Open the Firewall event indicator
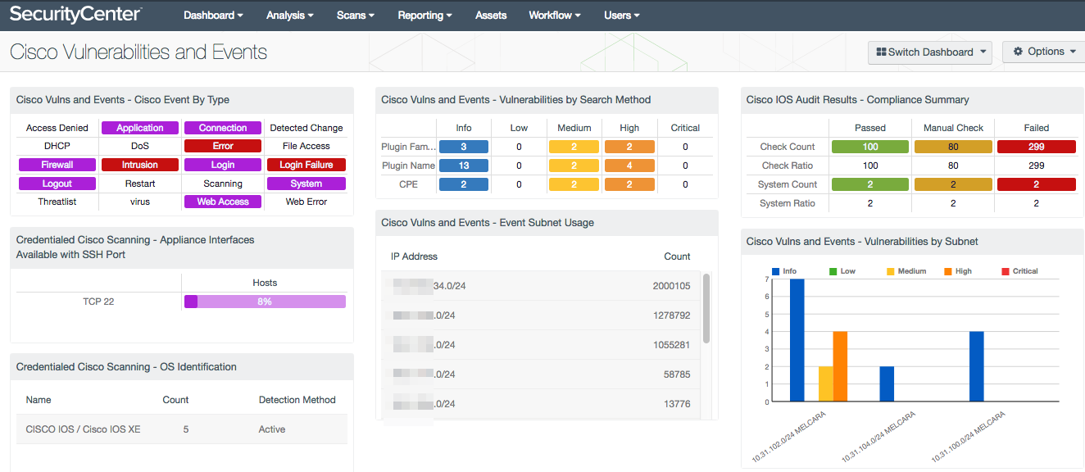Viewport: 1085px width, 472px height. coord(57,165)
